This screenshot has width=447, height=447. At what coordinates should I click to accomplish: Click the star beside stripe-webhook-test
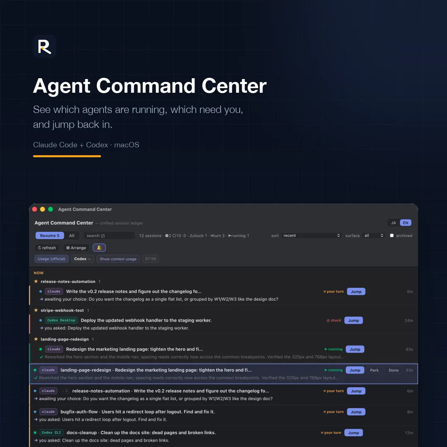point(36,310)
